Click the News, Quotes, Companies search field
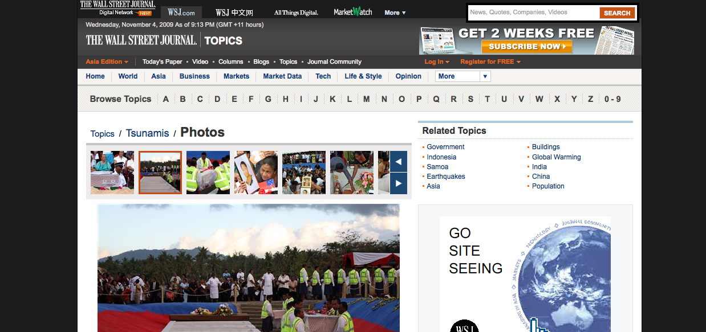This screenshot has width=706, height=332. point(533,13)
